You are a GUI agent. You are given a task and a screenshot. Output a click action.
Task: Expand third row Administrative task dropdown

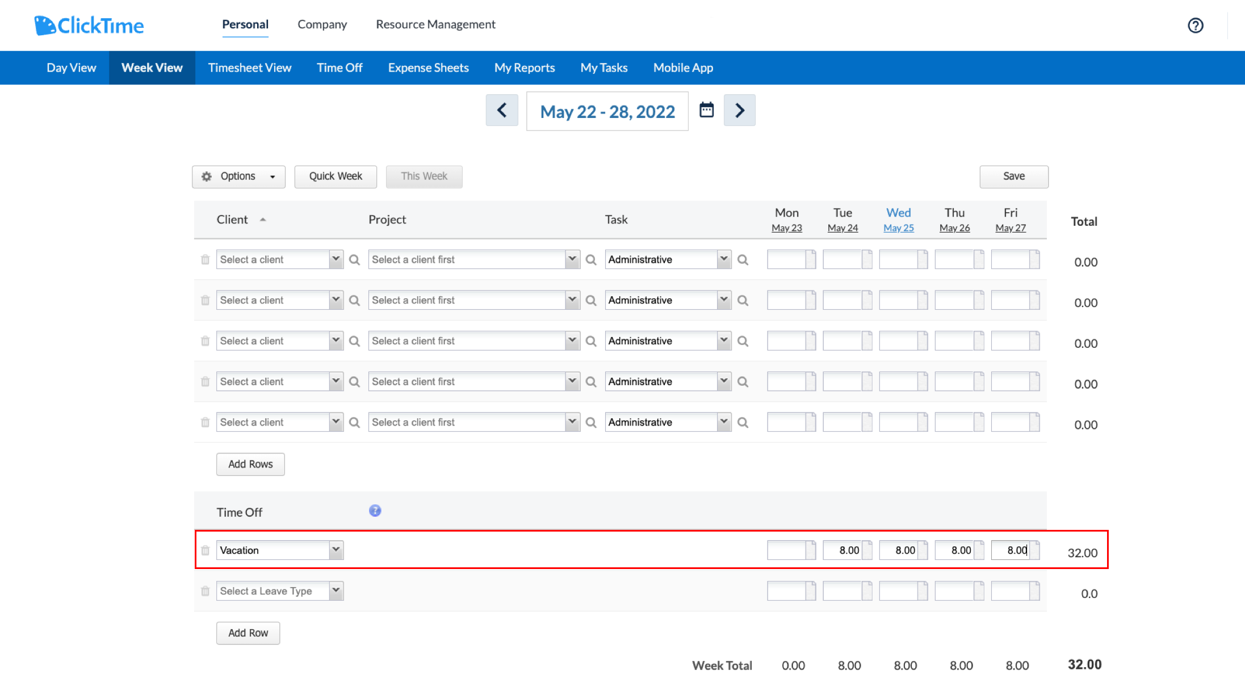pyautogui.click(x=724, y=341)
